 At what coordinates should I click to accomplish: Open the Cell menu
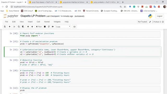38,22
